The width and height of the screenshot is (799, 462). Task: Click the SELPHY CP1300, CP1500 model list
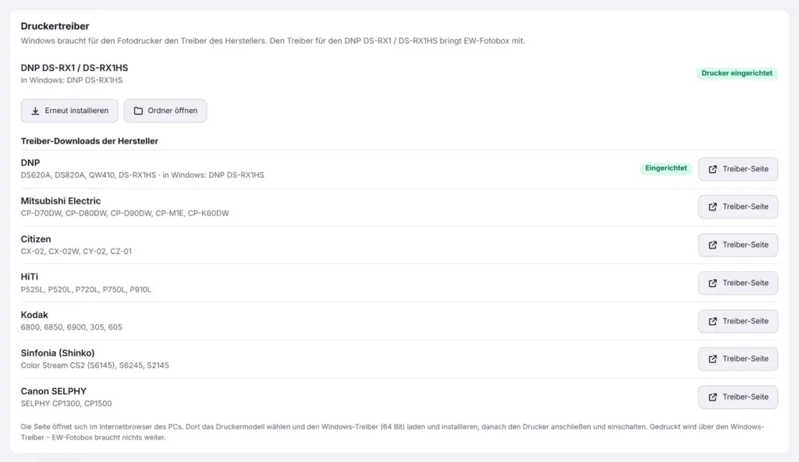point(66,404)
